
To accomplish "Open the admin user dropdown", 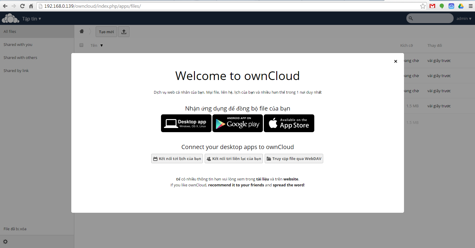I will (x=464, y=18).
